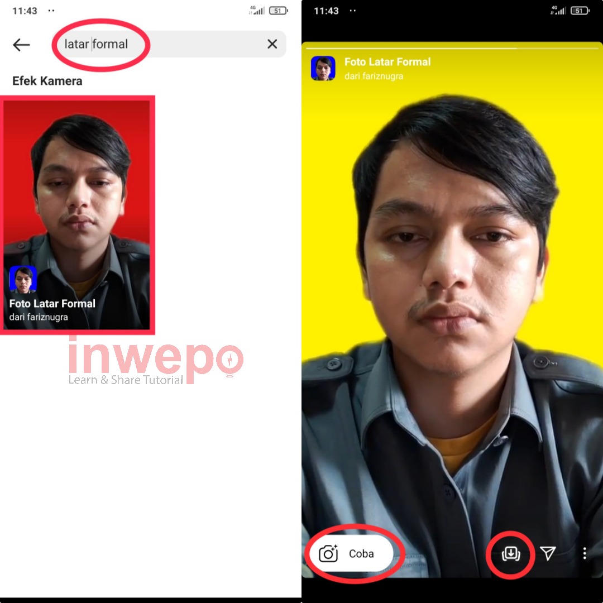The height and width of the screenshot is (603, 603).
Task: Open Foto Latar Formal title on the preview
Action: [x=387, y=62]
